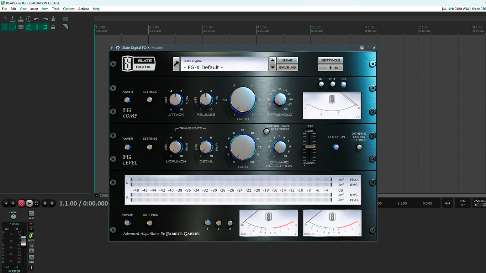The height and width of the screenshot is (273, 486).
Task: Open the View menu
Action: coord(23,9)
